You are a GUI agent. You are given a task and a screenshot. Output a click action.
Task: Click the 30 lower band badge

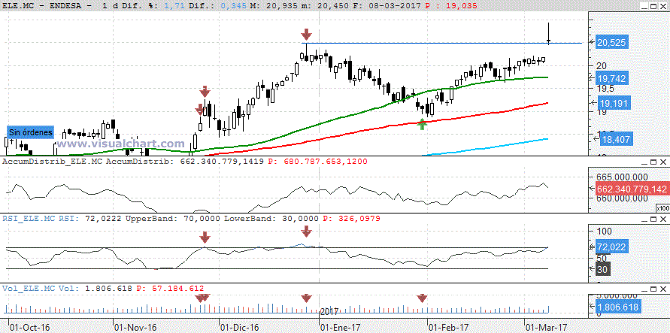(604, 269)
